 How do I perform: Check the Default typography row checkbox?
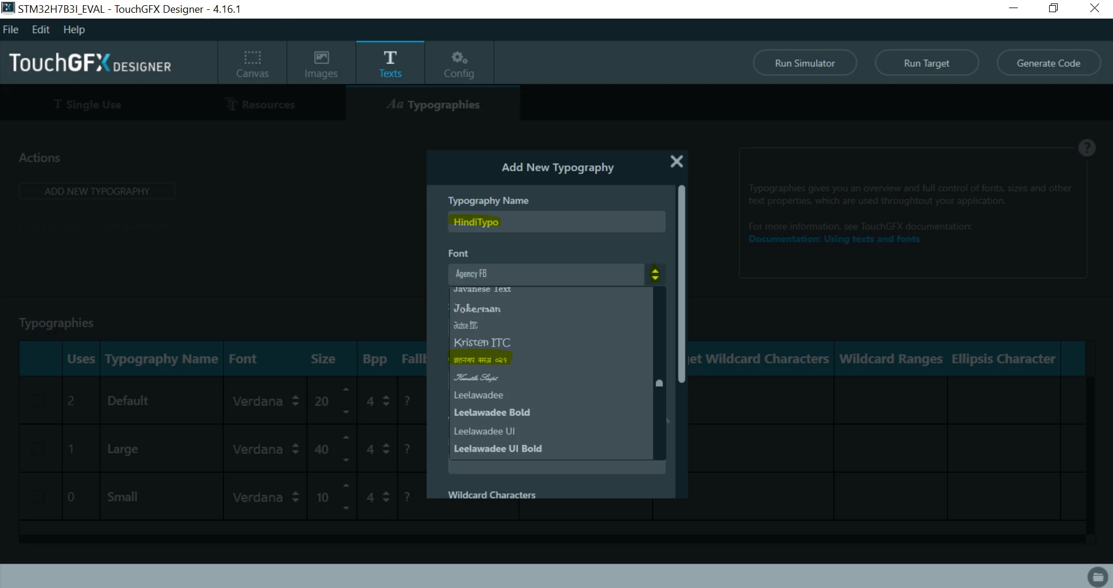click(38, 401)
